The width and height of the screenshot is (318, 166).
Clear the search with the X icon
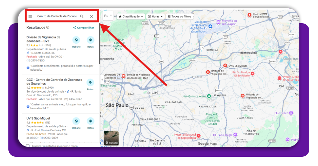pos(92,16)
